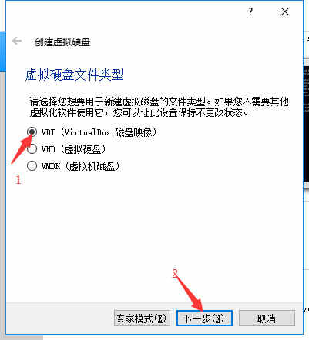
Task: Click the 虚拟硬盘文件类型 blue heading
Action: pos(75,75)
